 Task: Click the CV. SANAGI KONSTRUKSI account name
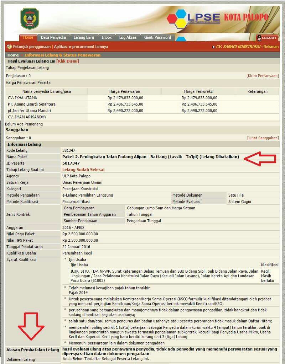239,47
